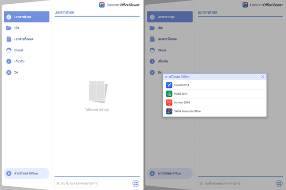Click the dimmed ดาวน์โหลด Office button behind the dialog
Viewport: 286px width, 190px height.
pyautogui.click(x=170, y=173)
